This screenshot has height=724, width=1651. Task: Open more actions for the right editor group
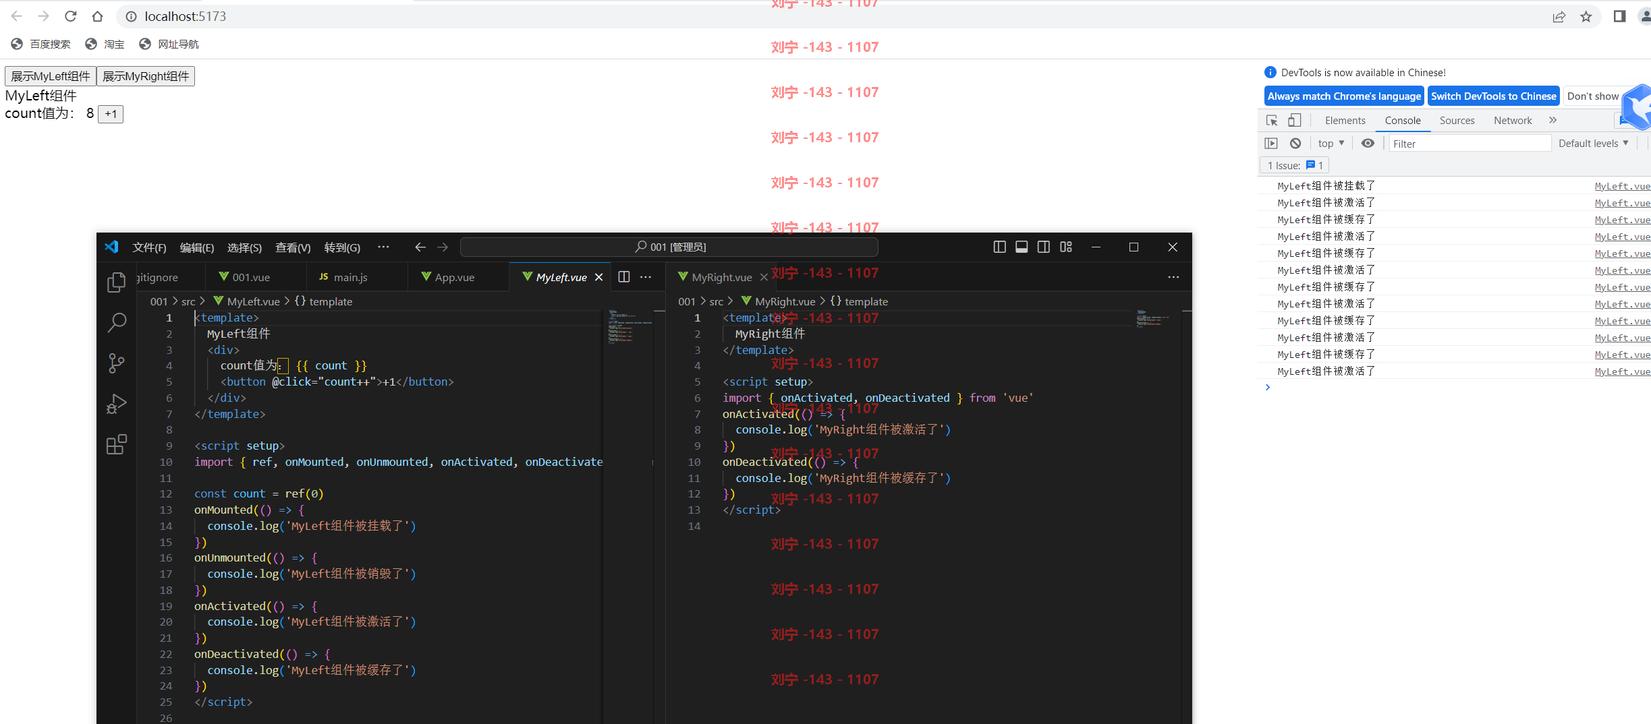[x=1173, y=277]
